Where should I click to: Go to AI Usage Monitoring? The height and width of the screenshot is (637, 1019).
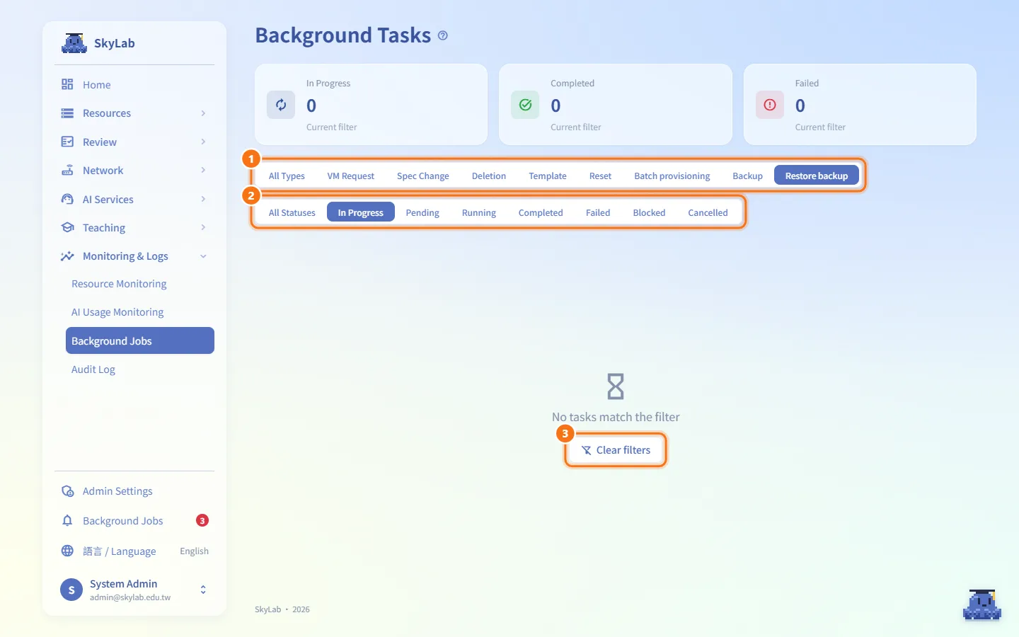[x=117, y=312]
